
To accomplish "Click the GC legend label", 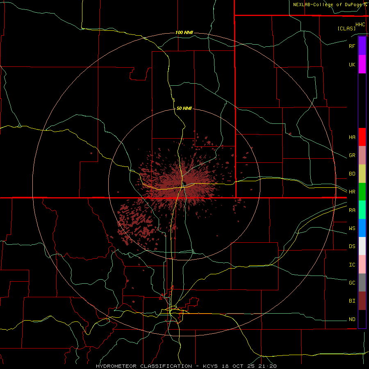I will [x=352, y=283].
